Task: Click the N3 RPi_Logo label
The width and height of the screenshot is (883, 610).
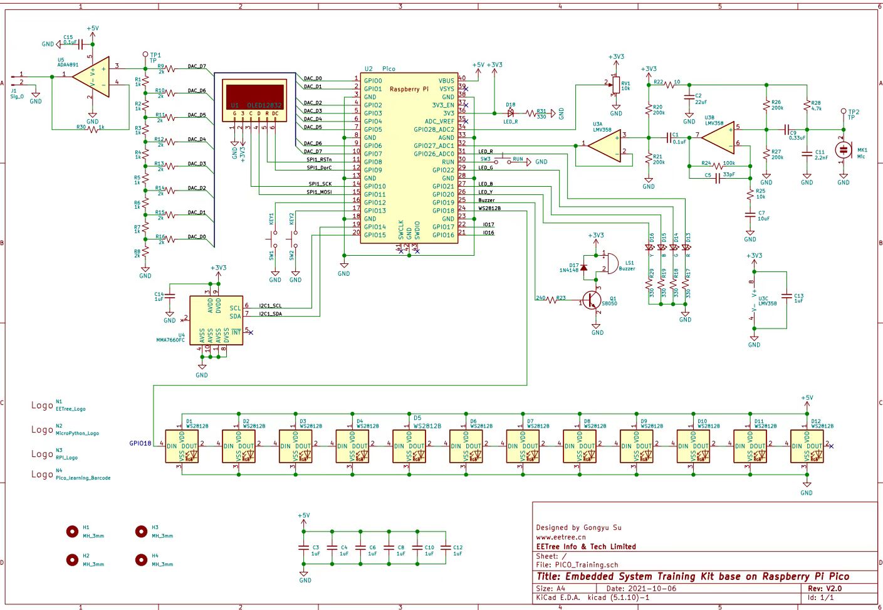Action: [67, 458]
